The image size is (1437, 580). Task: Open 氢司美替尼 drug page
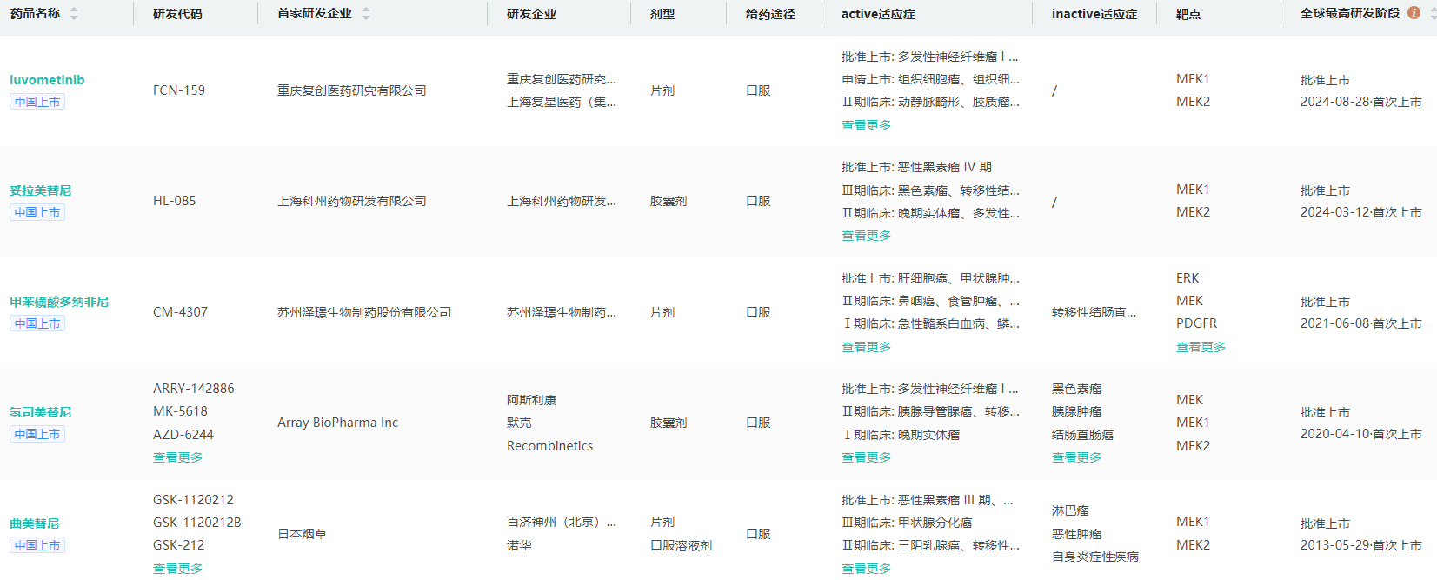tap(41, 412)
